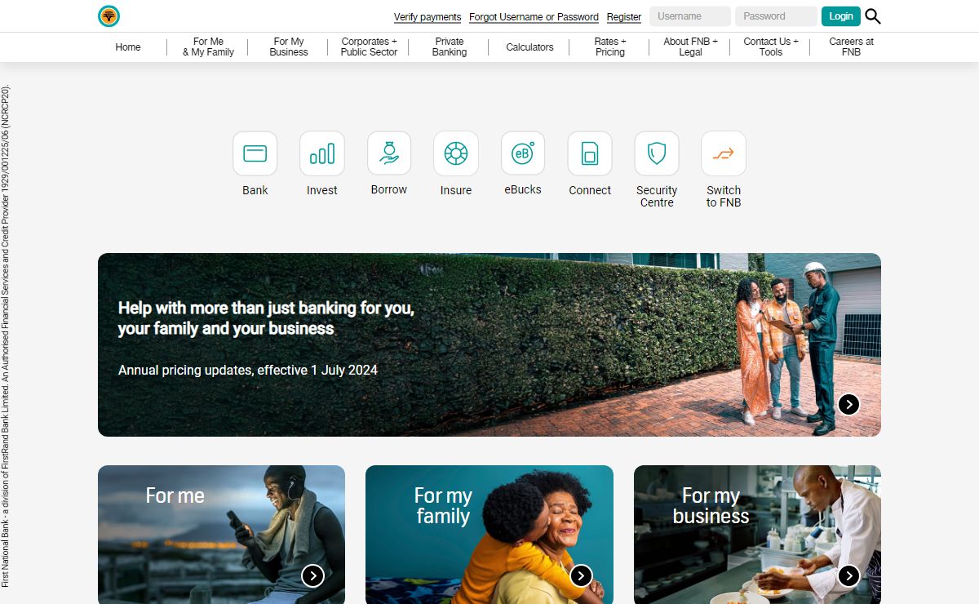Click the Security Centre label text
Viewport: 979px width, 604px height.
click(657, 196)
